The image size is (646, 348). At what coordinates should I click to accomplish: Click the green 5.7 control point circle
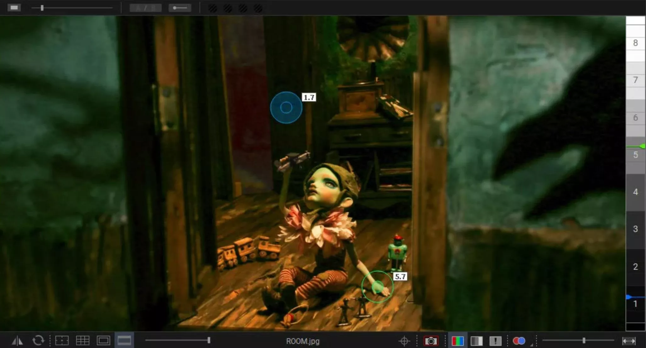(x=377, y=286)
